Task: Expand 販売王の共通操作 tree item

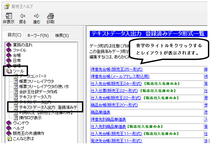Action: coord(29,133)
